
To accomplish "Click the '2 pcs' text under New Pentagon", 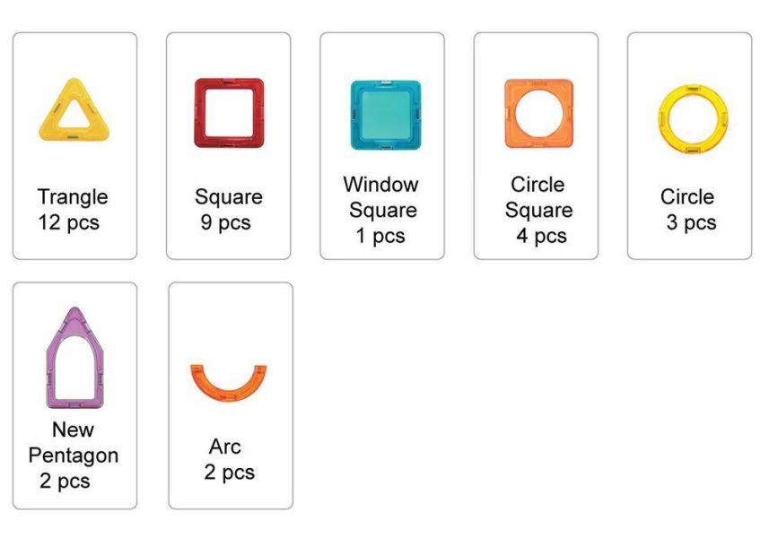I will [66, 482].
